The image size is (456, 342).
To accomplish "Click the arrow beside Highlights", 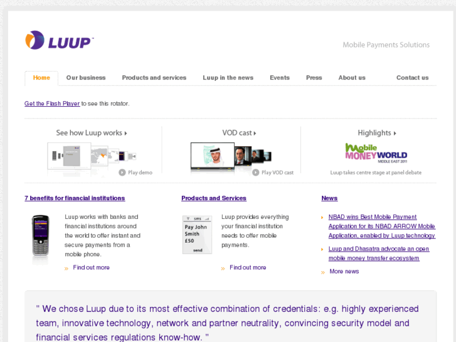I will click(x=395, y=133).
